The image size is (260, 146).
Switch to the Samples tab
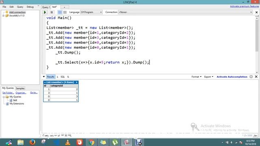(x=20, y=88)
